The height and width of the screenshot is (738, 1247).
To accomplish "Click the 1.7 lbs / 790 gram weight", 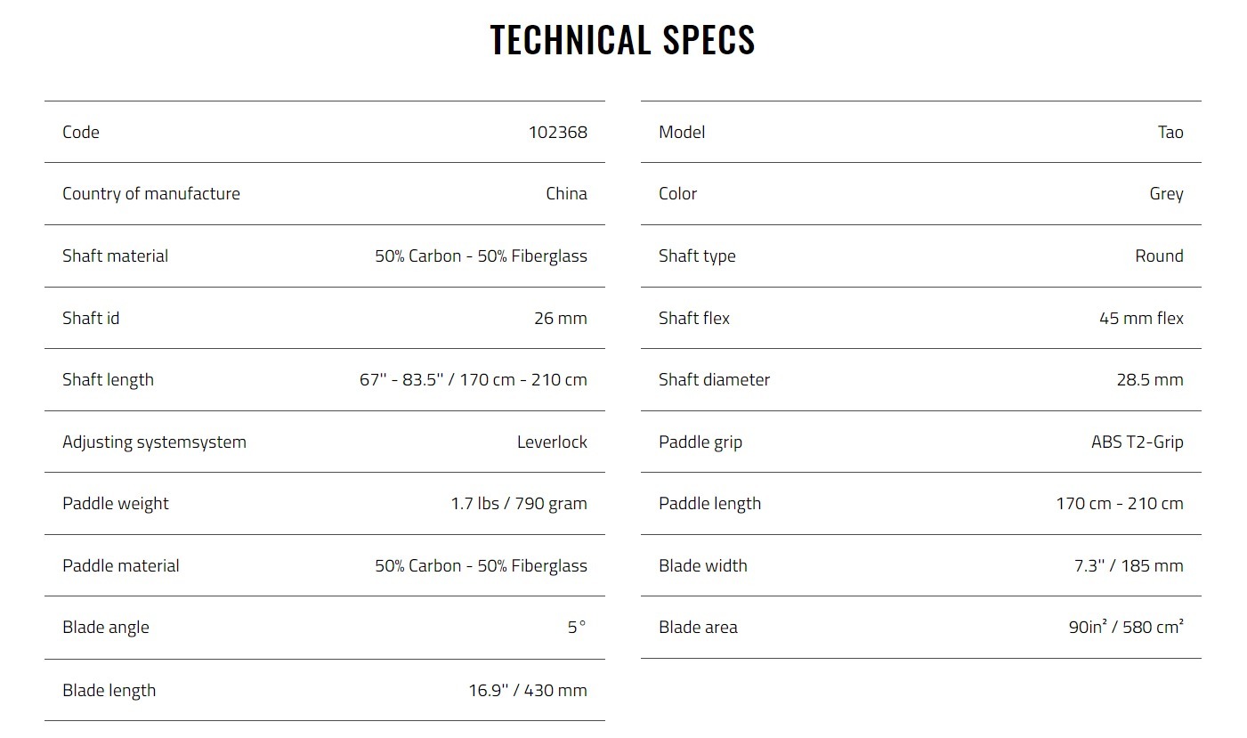I will point(519,503).
